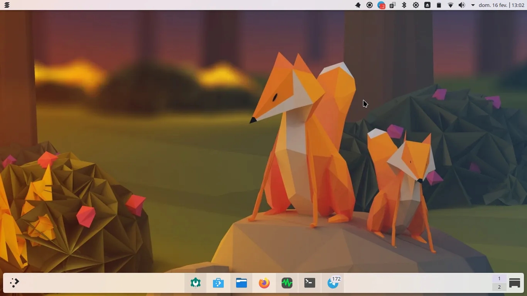Switch to workspace 2
Image resolution: width=527 pixels, height=296 pixels.
pyautogui.click(x=499, y=287)
